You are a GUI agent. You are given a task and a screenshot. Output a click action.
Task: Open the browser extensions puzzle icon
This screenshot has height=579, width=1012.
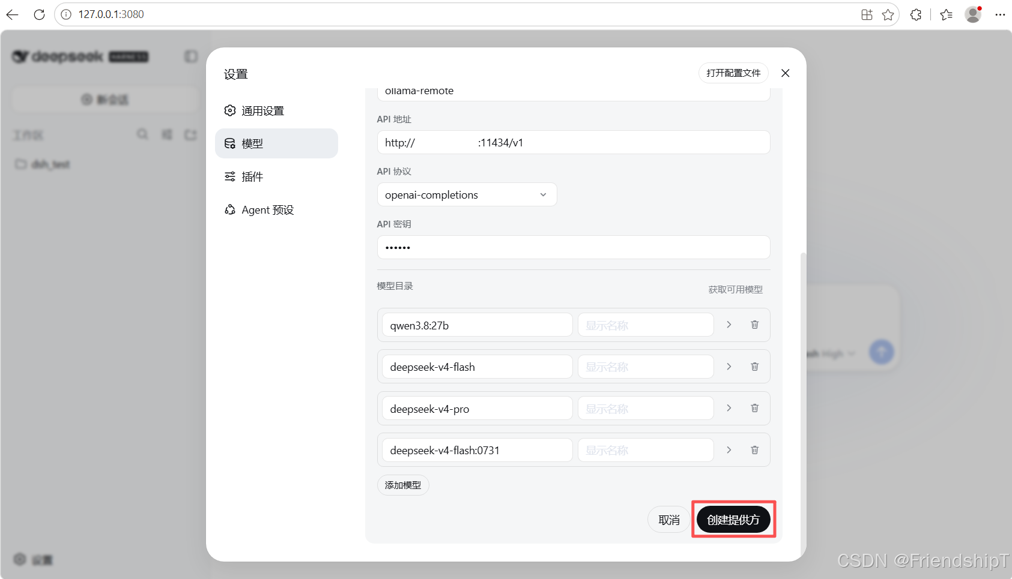click(916, 14)
